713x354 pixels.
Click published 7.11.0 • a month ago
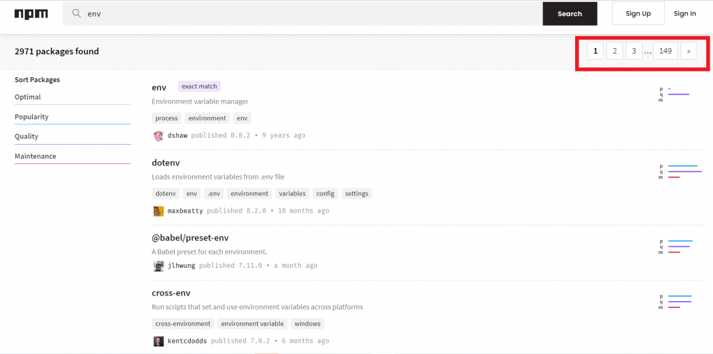[x=258, y=266]
